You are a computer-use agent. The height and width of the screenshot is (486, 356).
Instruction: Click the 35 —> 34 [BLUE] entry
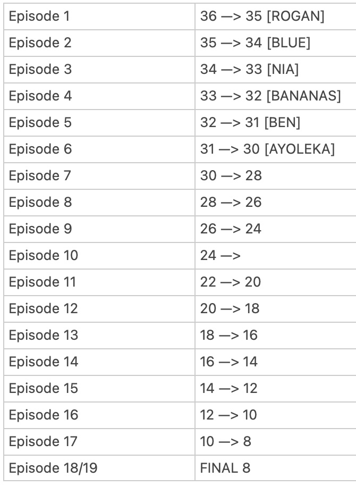click(275, 43)
